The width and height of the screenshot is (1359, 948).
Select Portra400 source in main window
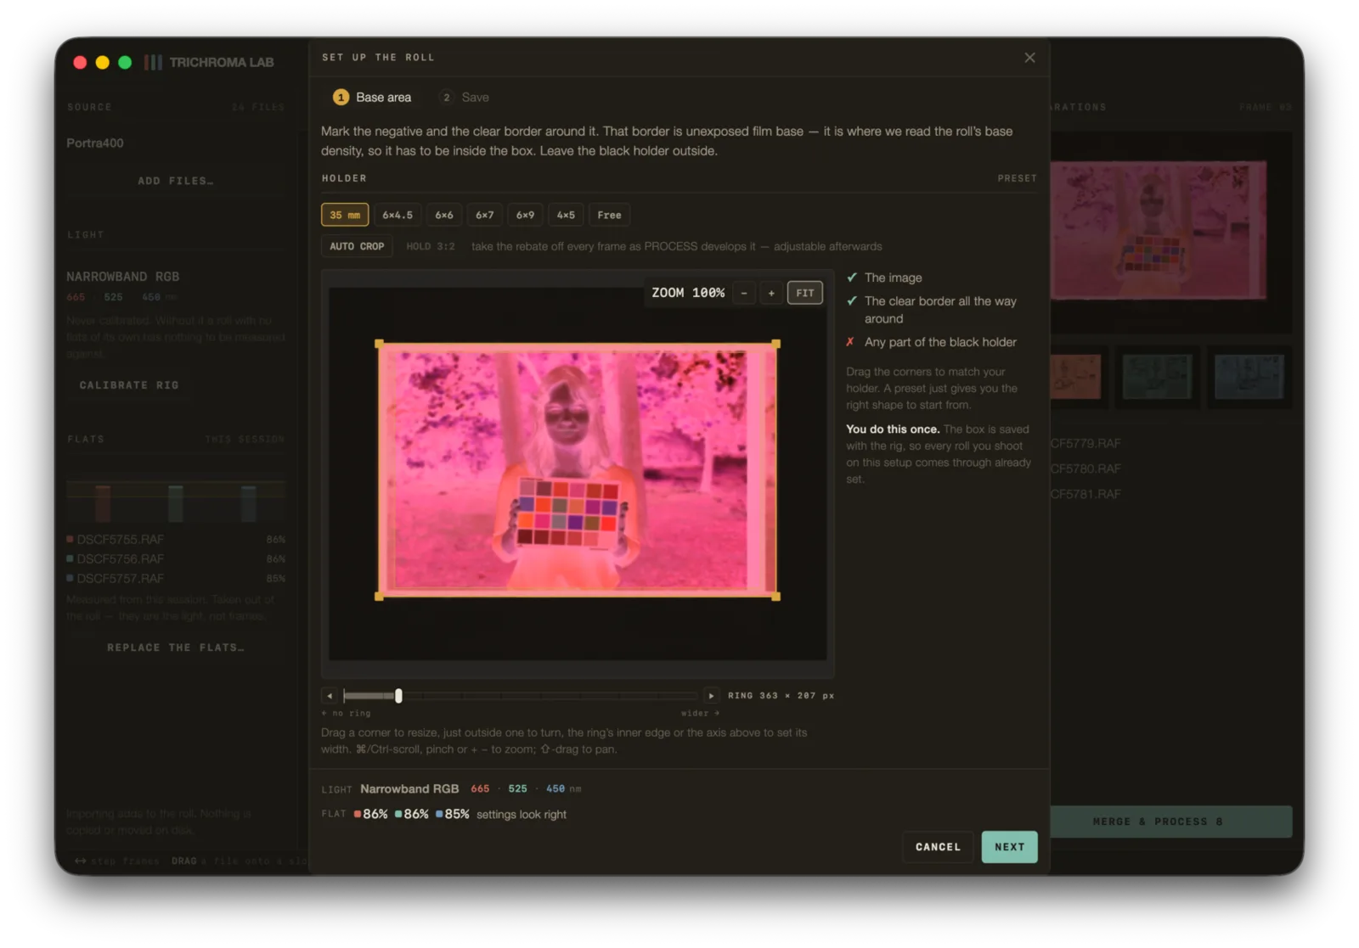click(x=95, y=143)
